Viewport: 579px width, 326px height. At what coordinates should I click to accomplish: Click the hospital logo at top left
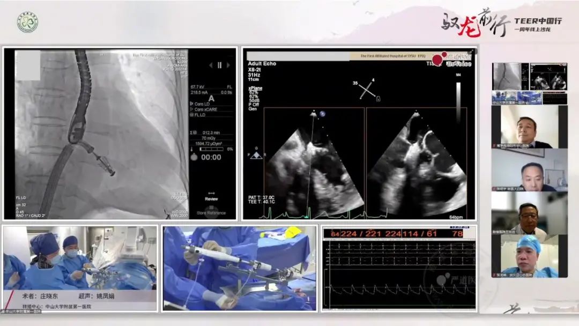click(x=27, y=22)
